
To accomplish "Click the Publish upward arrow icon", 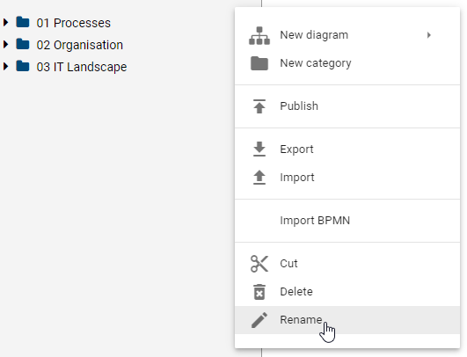I will (x=259, y=106).
